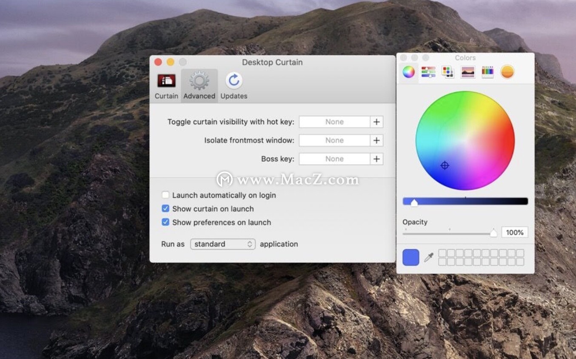Enable Launch automatically on login
Viewport: 576px width, 359px height.
coord(165,195)
